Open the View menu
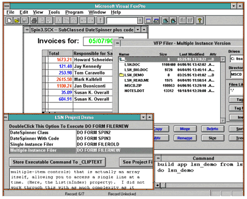This screenshot has width=247, height=199. coord(38,12)
